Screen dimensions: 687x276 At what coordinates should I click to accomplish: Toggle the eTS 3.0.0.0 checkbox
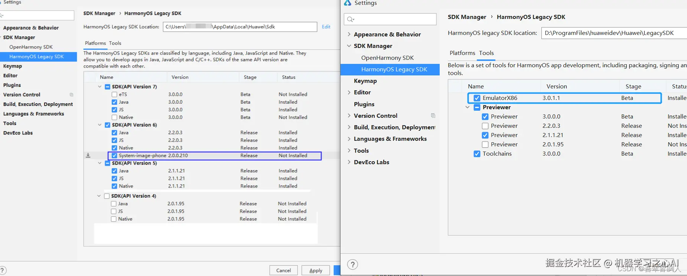coord(114,94)
